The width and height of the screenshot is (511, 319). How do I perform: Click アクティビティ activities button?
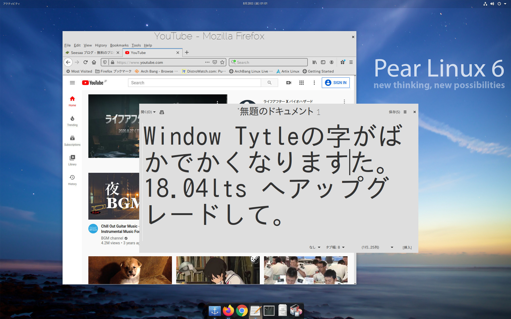(x=11, y=4)
